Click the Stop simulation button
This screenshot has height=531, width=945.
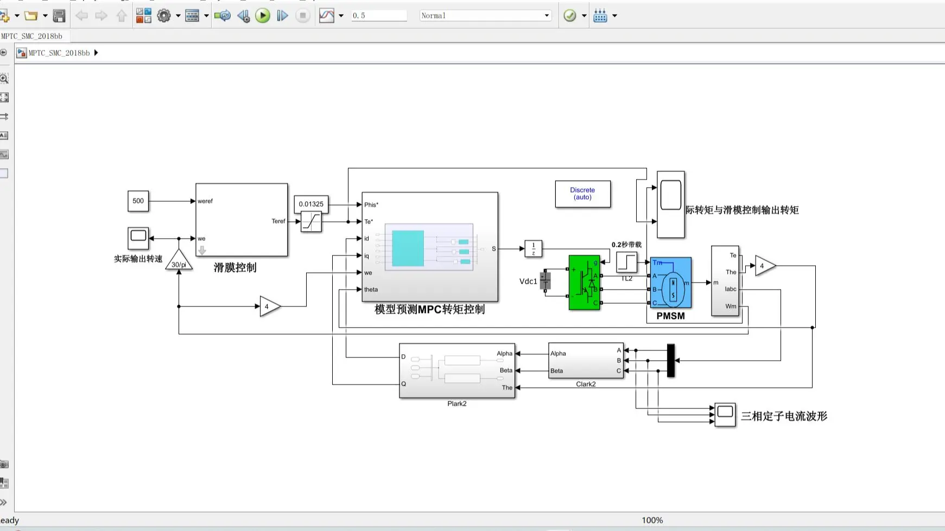coord(303,16)
